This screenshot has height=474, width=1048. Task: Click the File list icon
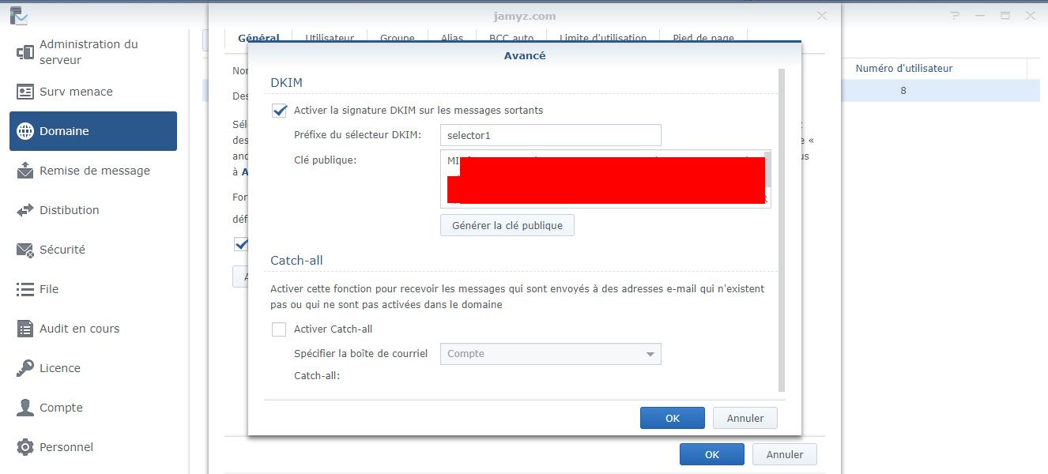pyautogui.click(x=25, y=289)
